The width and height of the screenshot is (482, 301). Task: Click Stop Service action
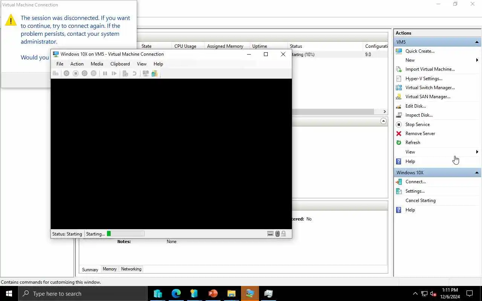418,125
